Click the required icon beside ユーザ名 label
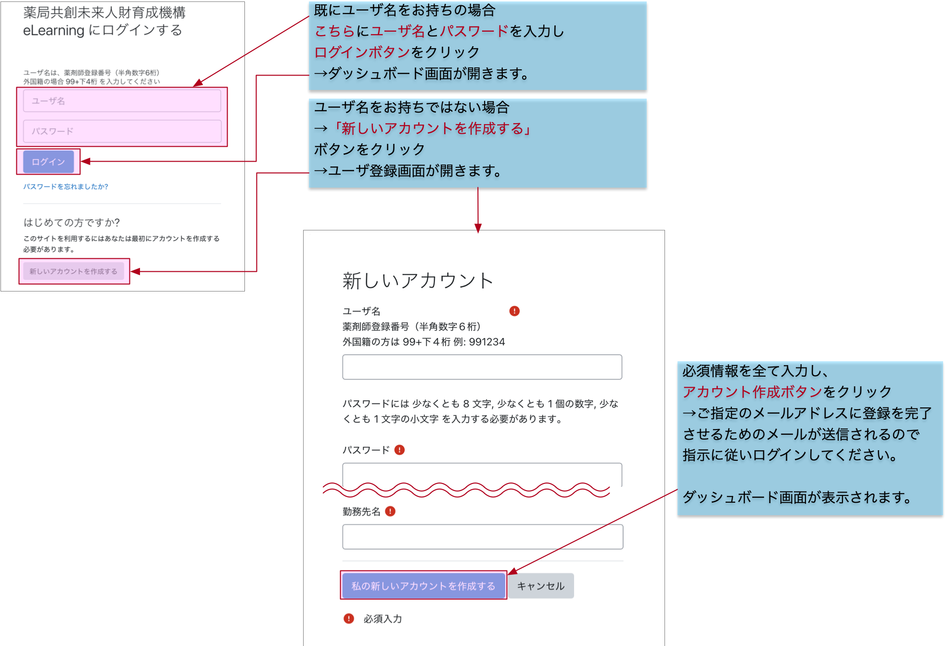946x646 pixels. [x=514, y=311]
